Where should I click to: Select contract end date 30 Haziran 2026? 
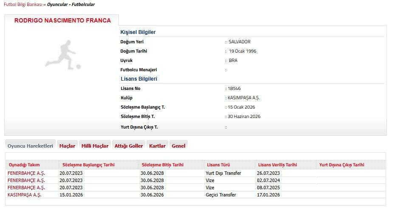click(x=244, y=116)
